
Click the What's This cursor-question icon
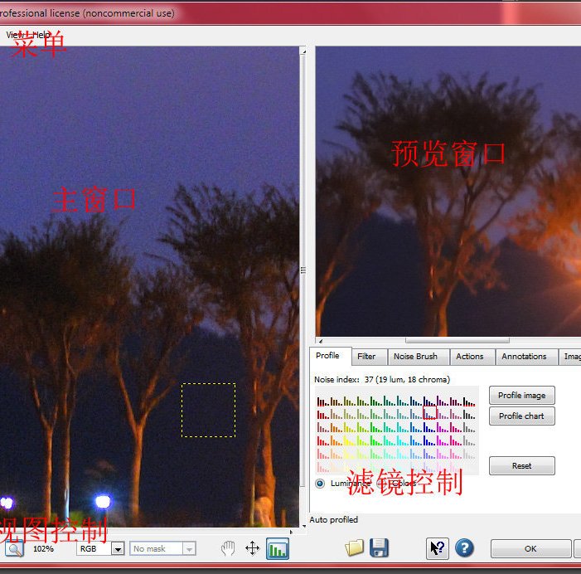[x=438, y=548]
